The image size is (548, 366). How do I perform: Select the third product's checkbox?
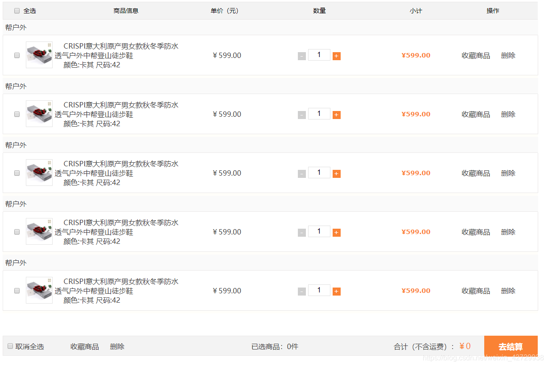(16, 173)
